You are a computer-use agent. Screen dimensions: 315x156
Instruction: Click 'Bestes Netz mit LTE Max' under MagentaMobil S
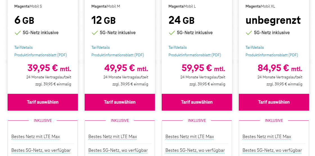[36, 137]
